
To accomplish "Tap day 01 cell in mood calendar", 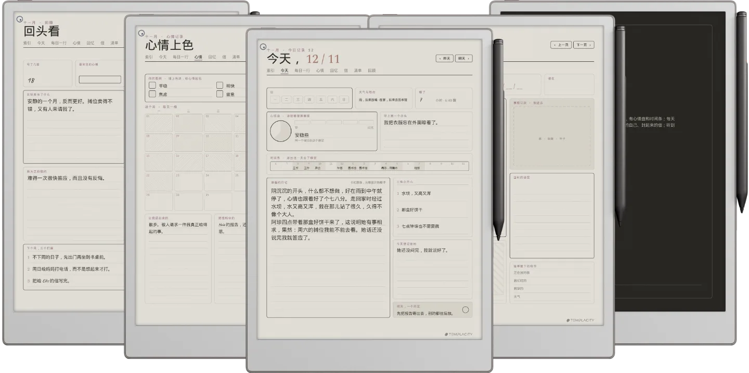I will tap(160, 123).
